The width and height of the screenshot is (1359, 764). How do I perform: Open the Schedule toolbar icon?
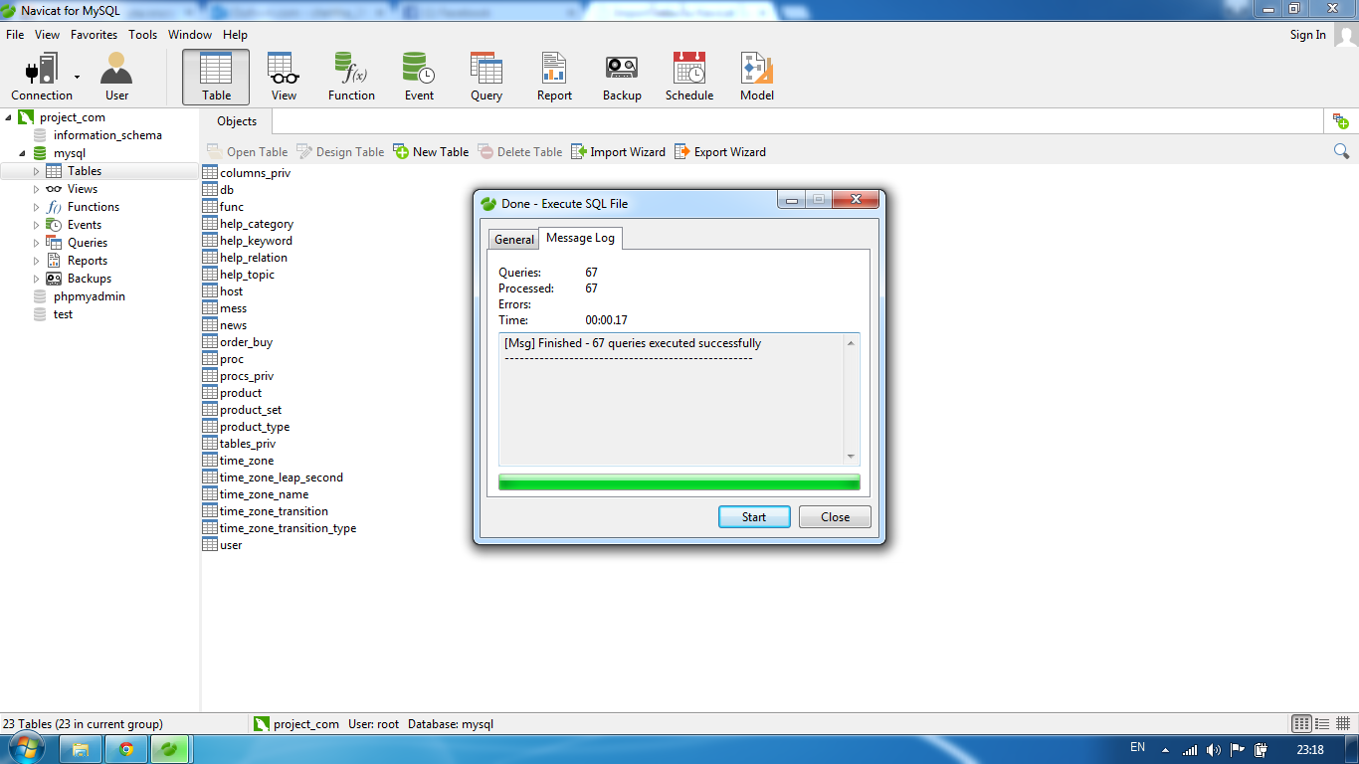689,78
